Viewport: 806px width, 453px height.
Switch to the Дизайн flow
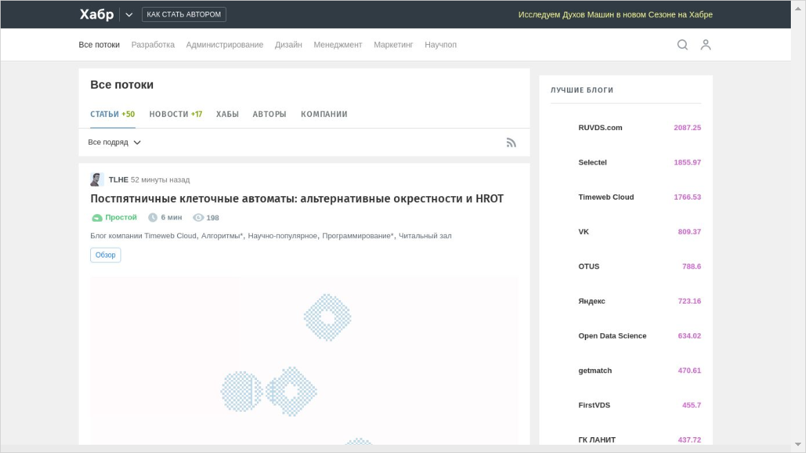(289, 45)
